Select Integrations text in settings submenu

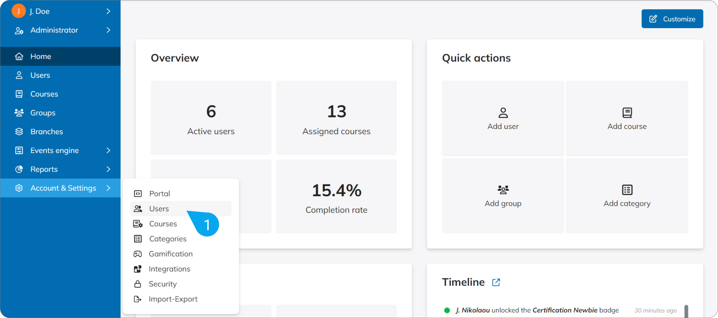pyautogui.click(x=169, y=269)
